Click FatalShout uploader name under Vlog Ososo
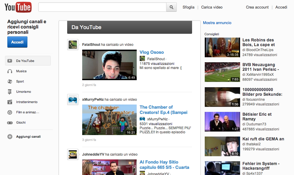294x175 pixels. 156,59
